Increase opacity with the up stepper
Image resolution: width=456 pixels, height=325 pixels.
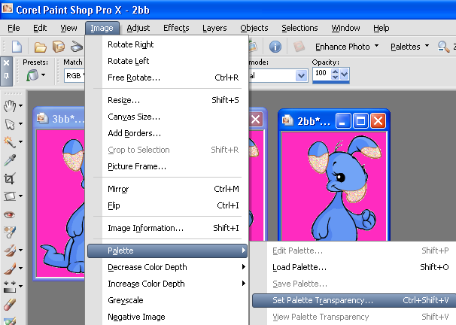[x=335, y=71]
